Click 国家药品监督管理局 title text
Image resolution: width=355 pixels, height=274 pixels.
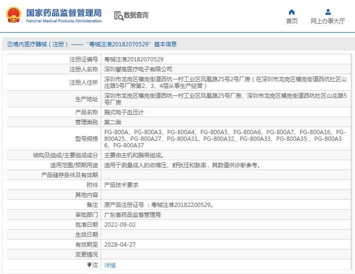64,13
